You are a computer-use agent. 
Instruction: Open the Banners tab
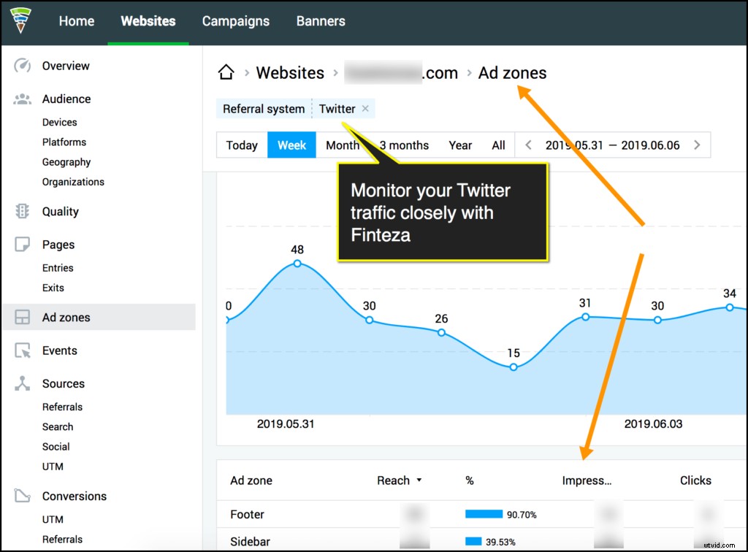[x=320, y=21]
